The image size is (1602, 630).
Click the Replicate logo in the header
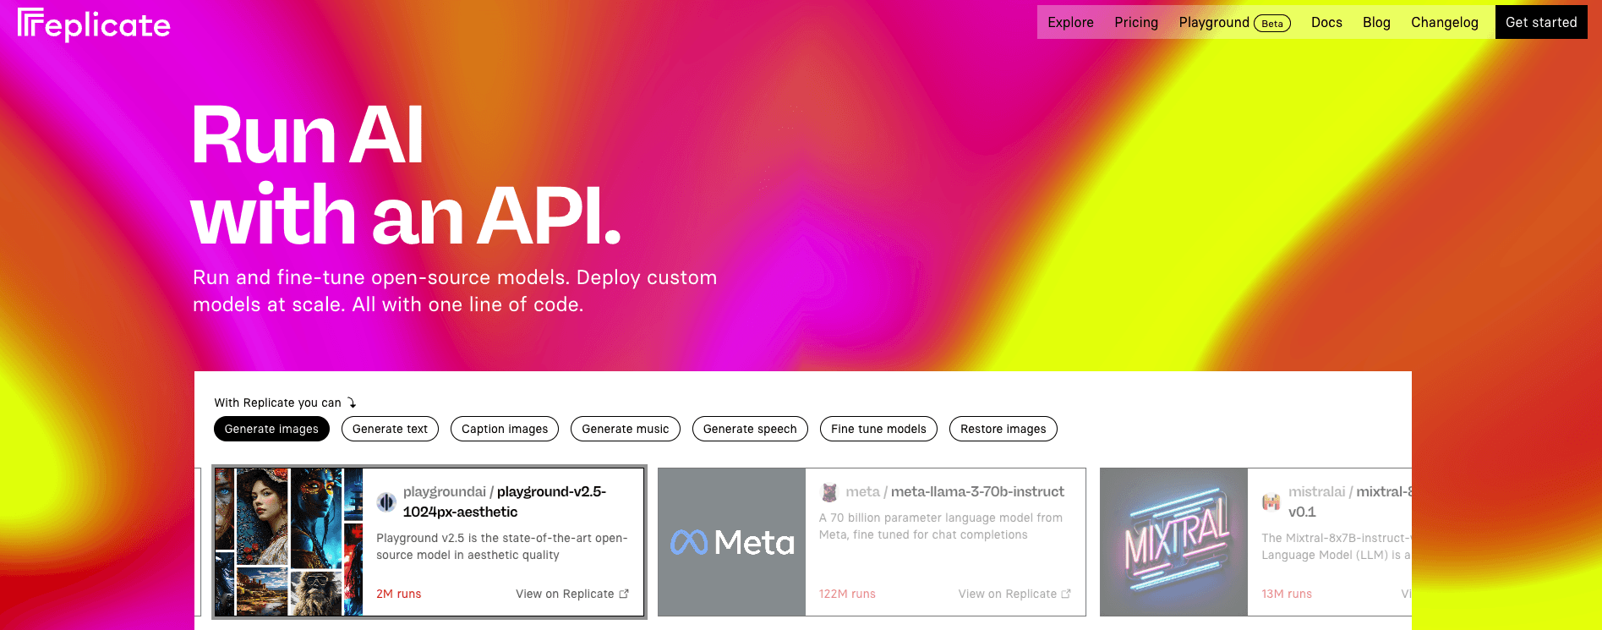click(x=94, y=25)
